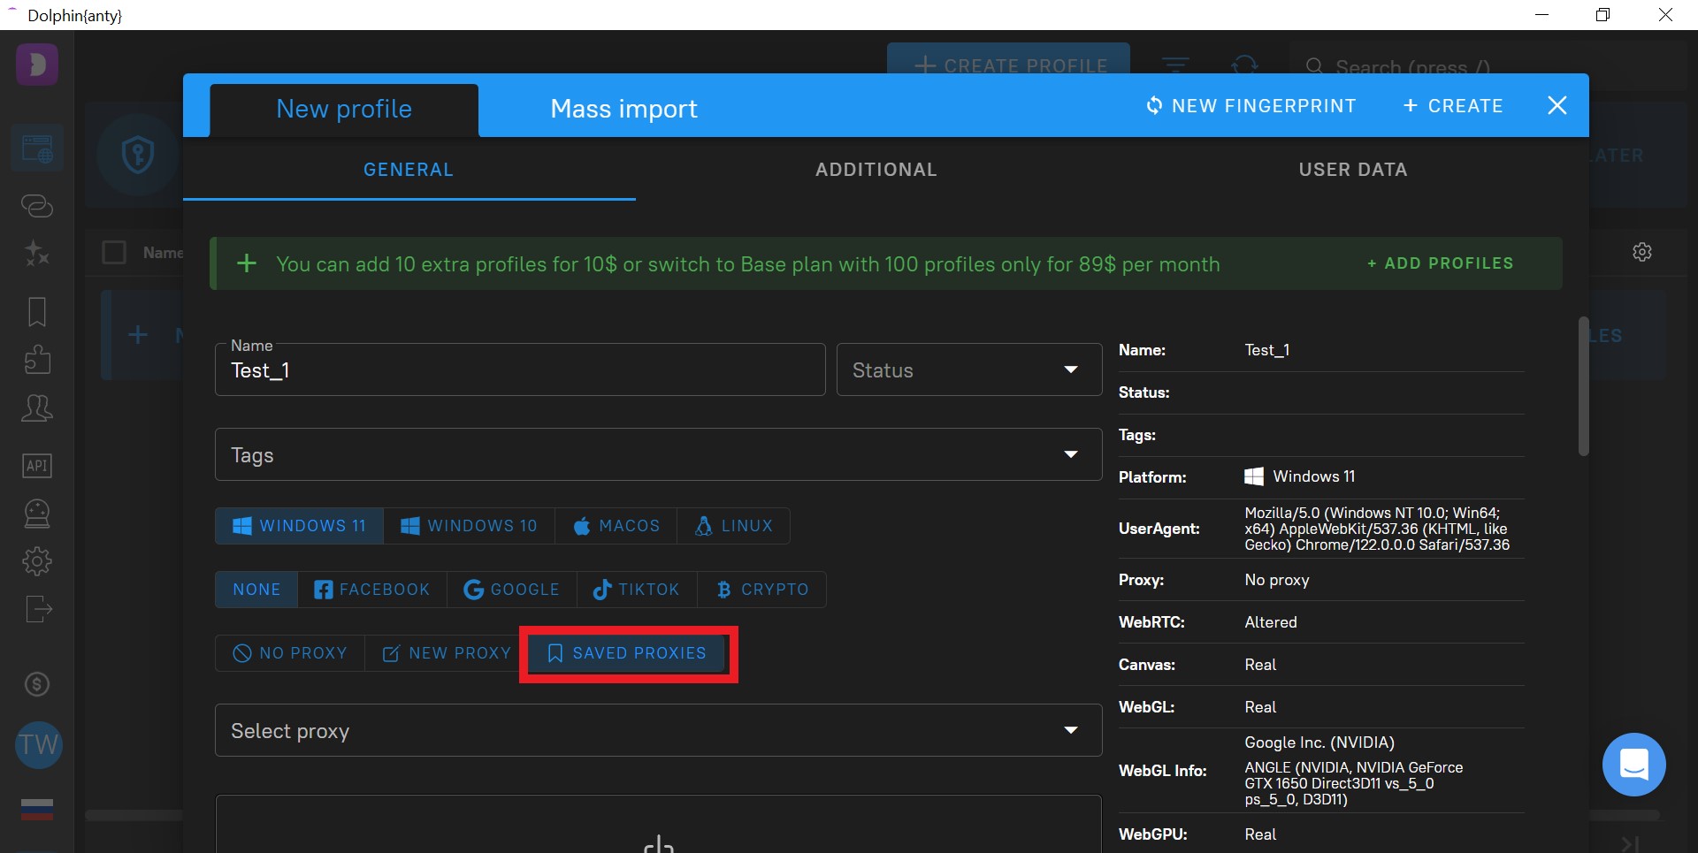Select LINUX platform option
1698x853 pixels.
coord(734,526)
